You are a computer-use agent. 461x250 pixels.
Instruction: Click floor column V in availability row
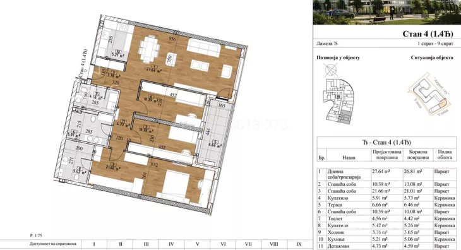[197, 244]
